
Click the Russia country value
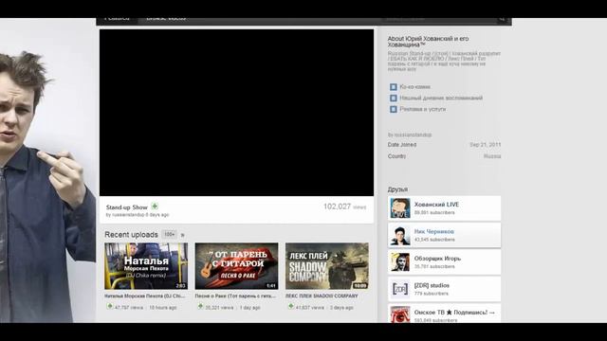coord(492,156)
